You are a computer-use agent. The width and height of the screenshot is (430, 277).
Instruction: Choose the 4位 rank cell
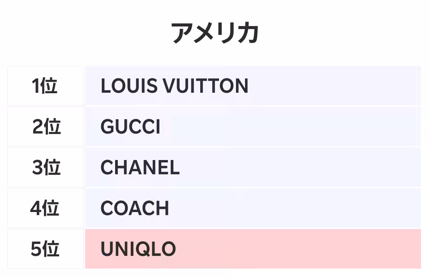coord(45,208)
